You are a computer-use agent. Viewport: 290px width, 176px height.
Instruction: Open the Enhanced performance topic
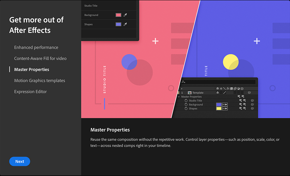tap(36, 48)
